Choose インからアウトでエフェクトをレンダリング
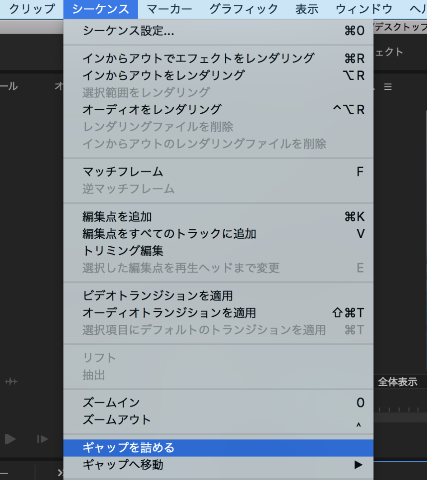 point(198,58)
